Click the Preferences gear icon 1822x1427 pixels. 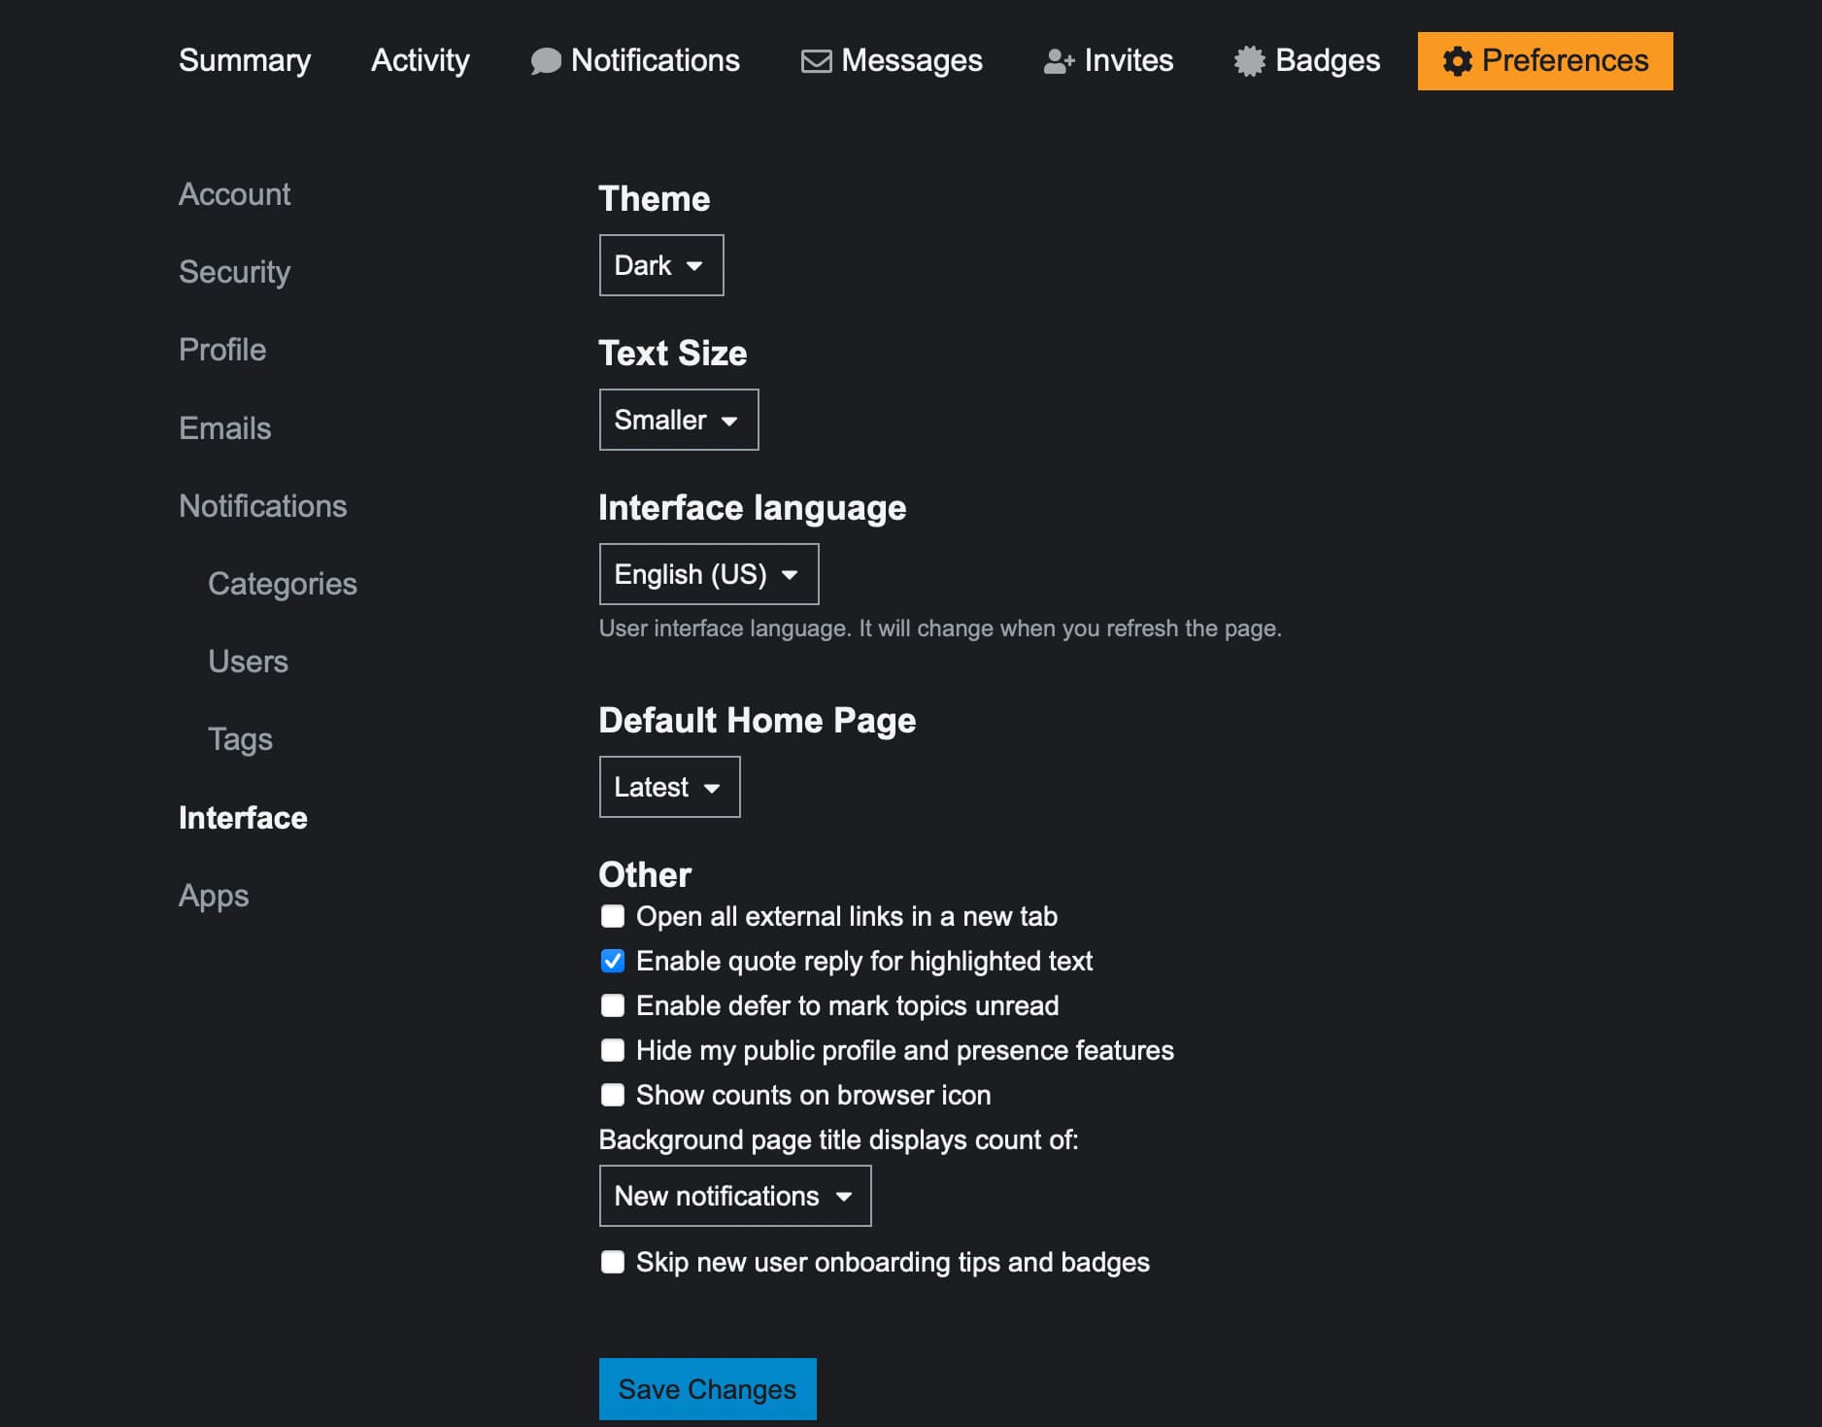[1457, 61]
